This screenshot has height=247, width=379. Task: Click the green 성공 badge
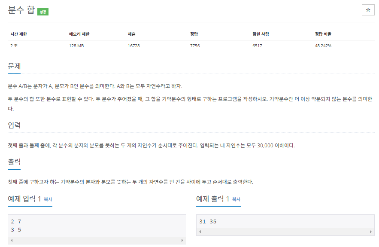coord(43,12)
